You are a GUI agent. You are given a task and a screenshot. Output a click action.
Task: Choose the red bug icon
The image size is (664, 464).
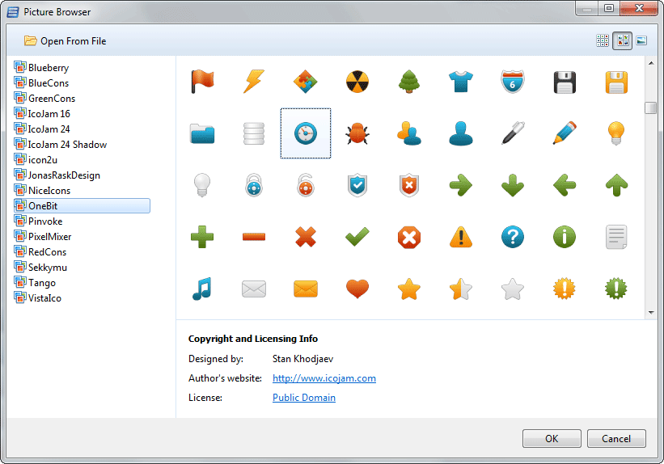tap(357, 133)
